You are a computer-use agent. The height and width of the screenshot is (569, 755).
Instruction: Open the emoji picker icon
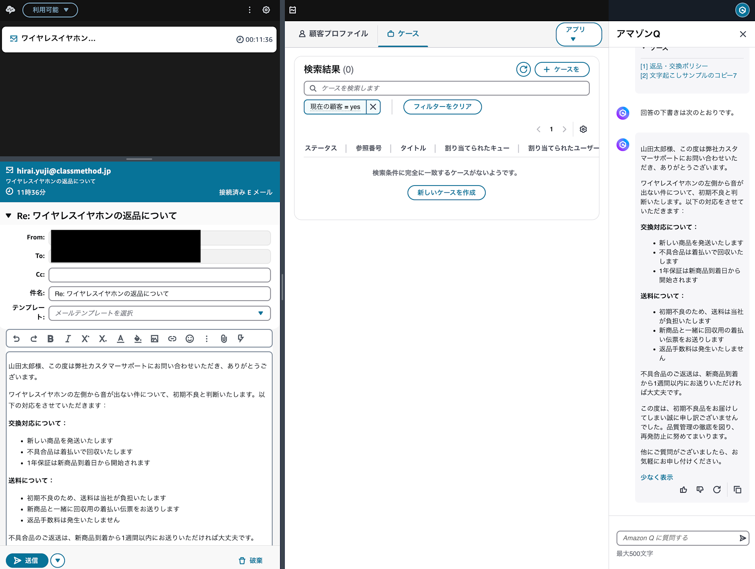190,339
